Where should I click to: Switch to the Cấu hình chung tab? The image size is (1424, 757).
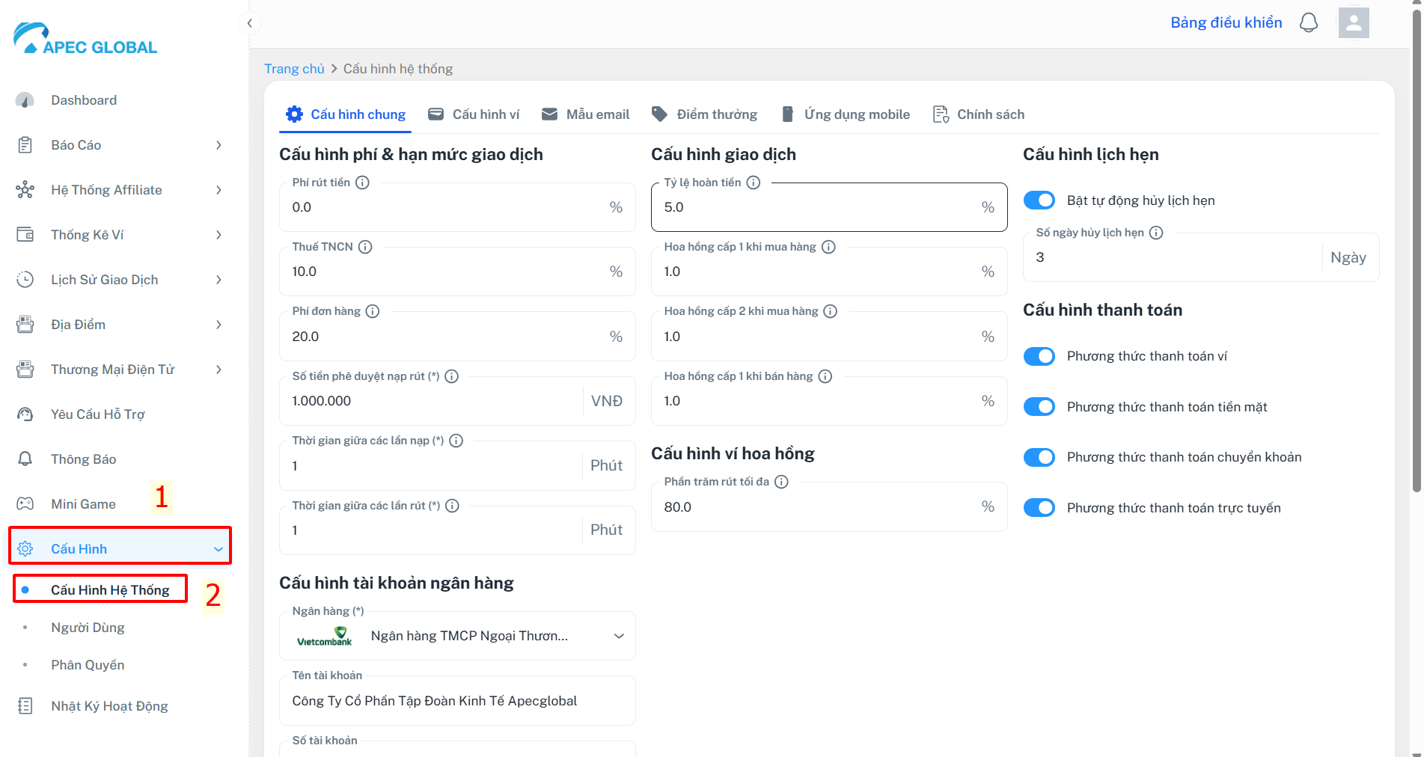(346, 114)
